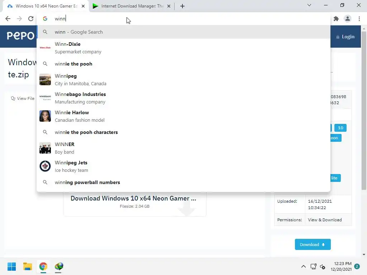Click the Winnebago logo icon

(45, 98)
